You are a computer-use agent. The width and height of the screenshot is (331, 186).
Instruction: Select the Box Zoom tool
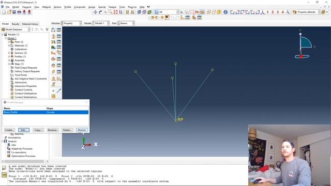click(110, 12)
